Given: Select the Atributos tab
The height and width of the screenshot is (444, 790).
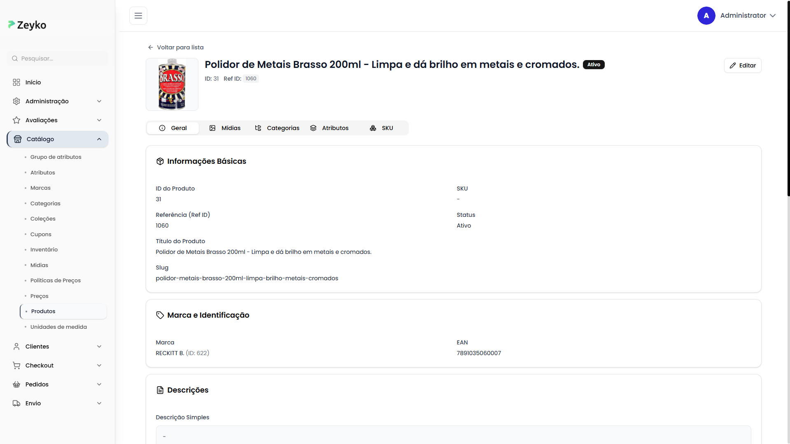Looking at the screenshot, I should point(329,128).
